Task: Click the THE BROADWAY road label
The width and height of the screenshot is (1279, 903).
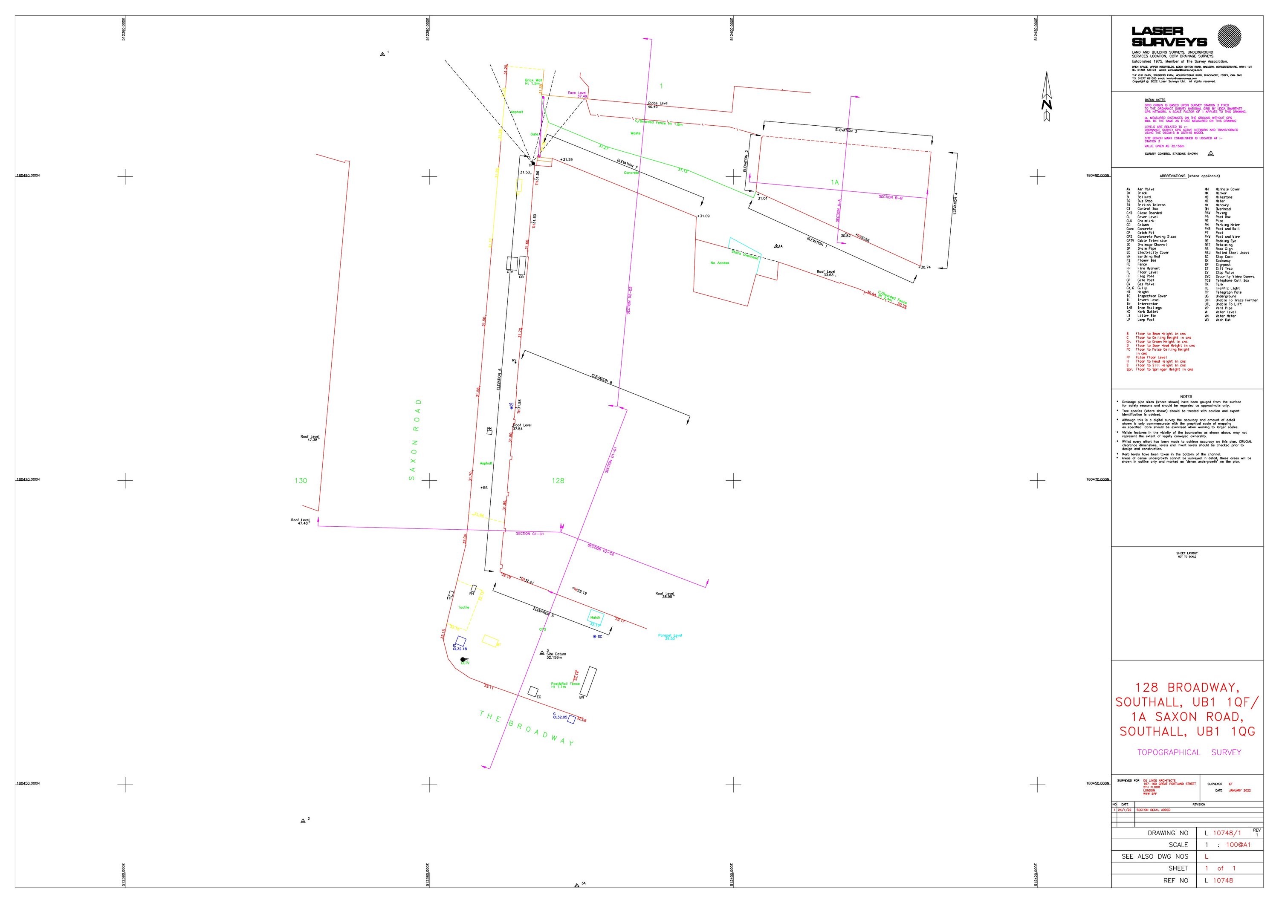Action: coord(527,728)
